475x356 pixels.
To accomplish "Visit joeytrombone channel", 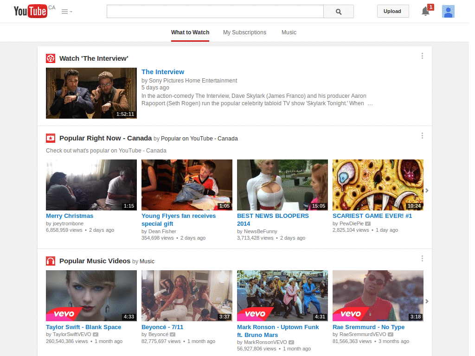I will (68, 224).
